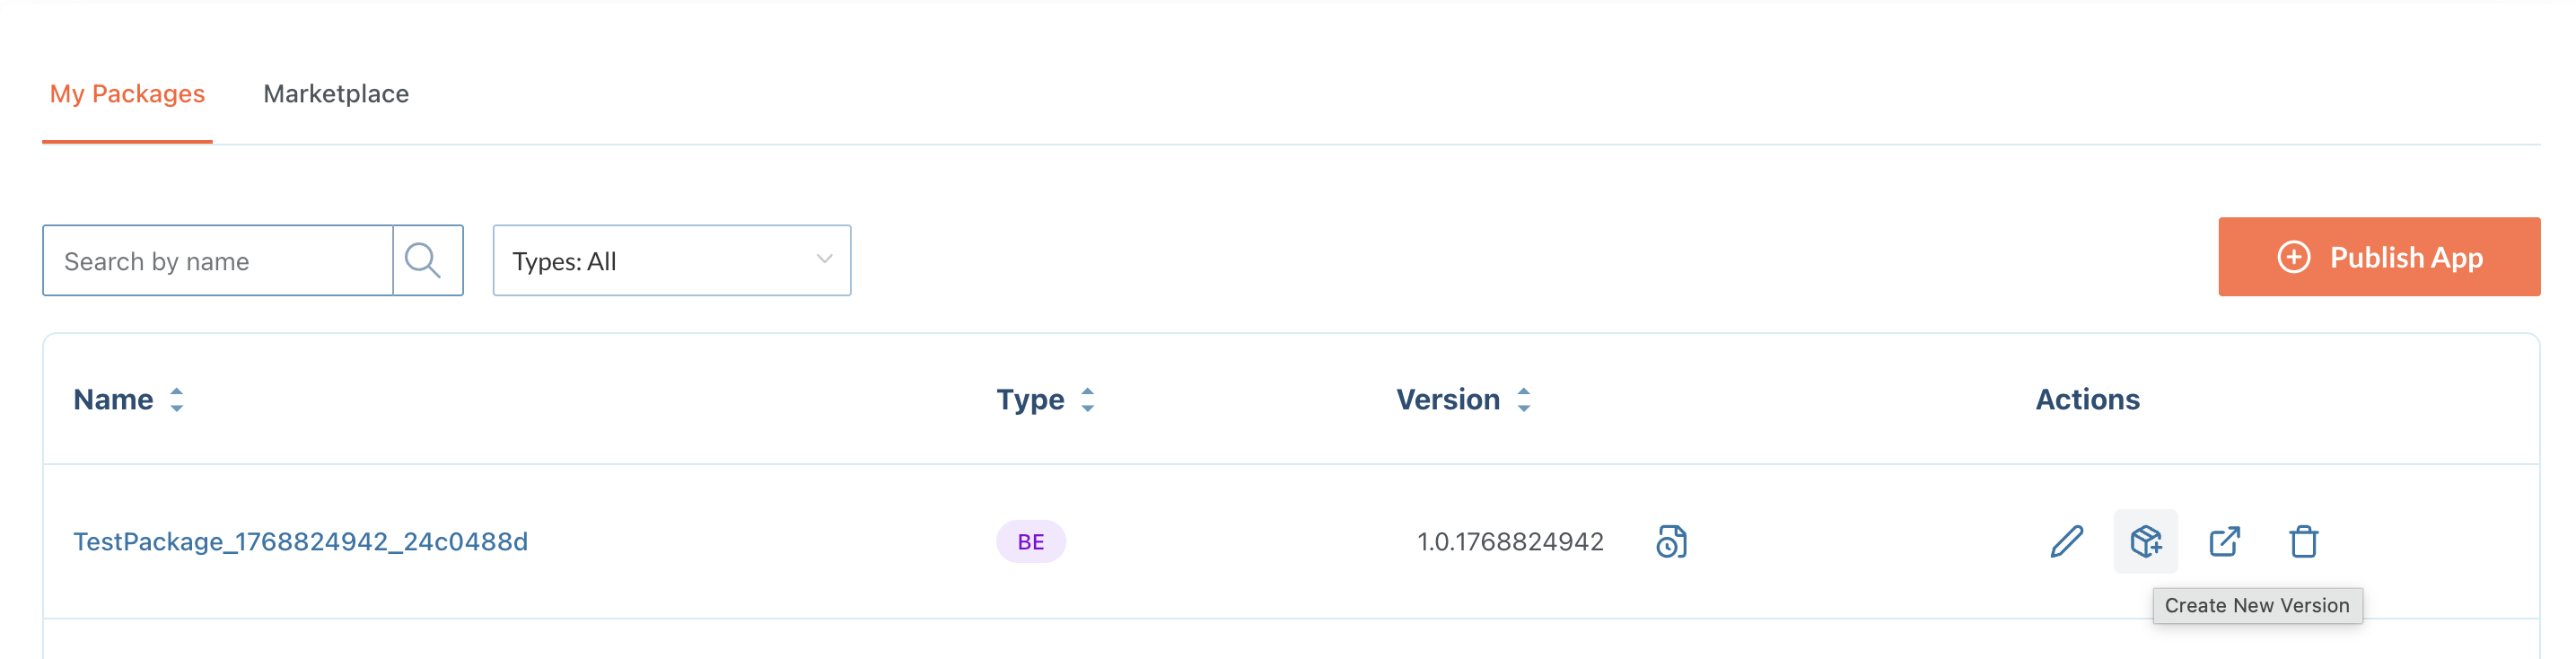This screenshot has width=2576, height=659.
Task: Click the Actions column header
Action: click(x=2087, y=400)
